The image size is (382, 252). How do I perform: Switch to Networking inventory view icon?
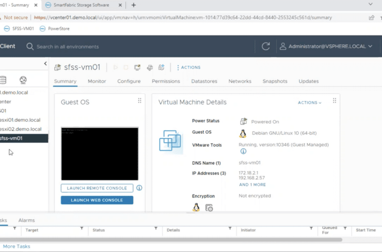tap(23, 80)
